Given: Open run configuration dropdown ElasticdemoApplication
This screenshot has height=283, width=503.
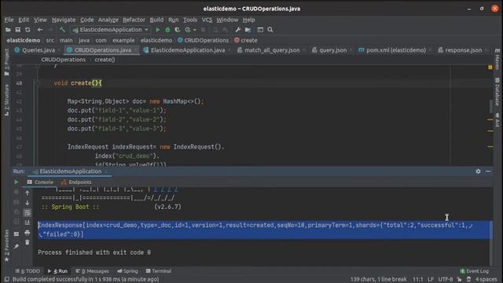Looking at the screenshot, I should tap(111, 30).
